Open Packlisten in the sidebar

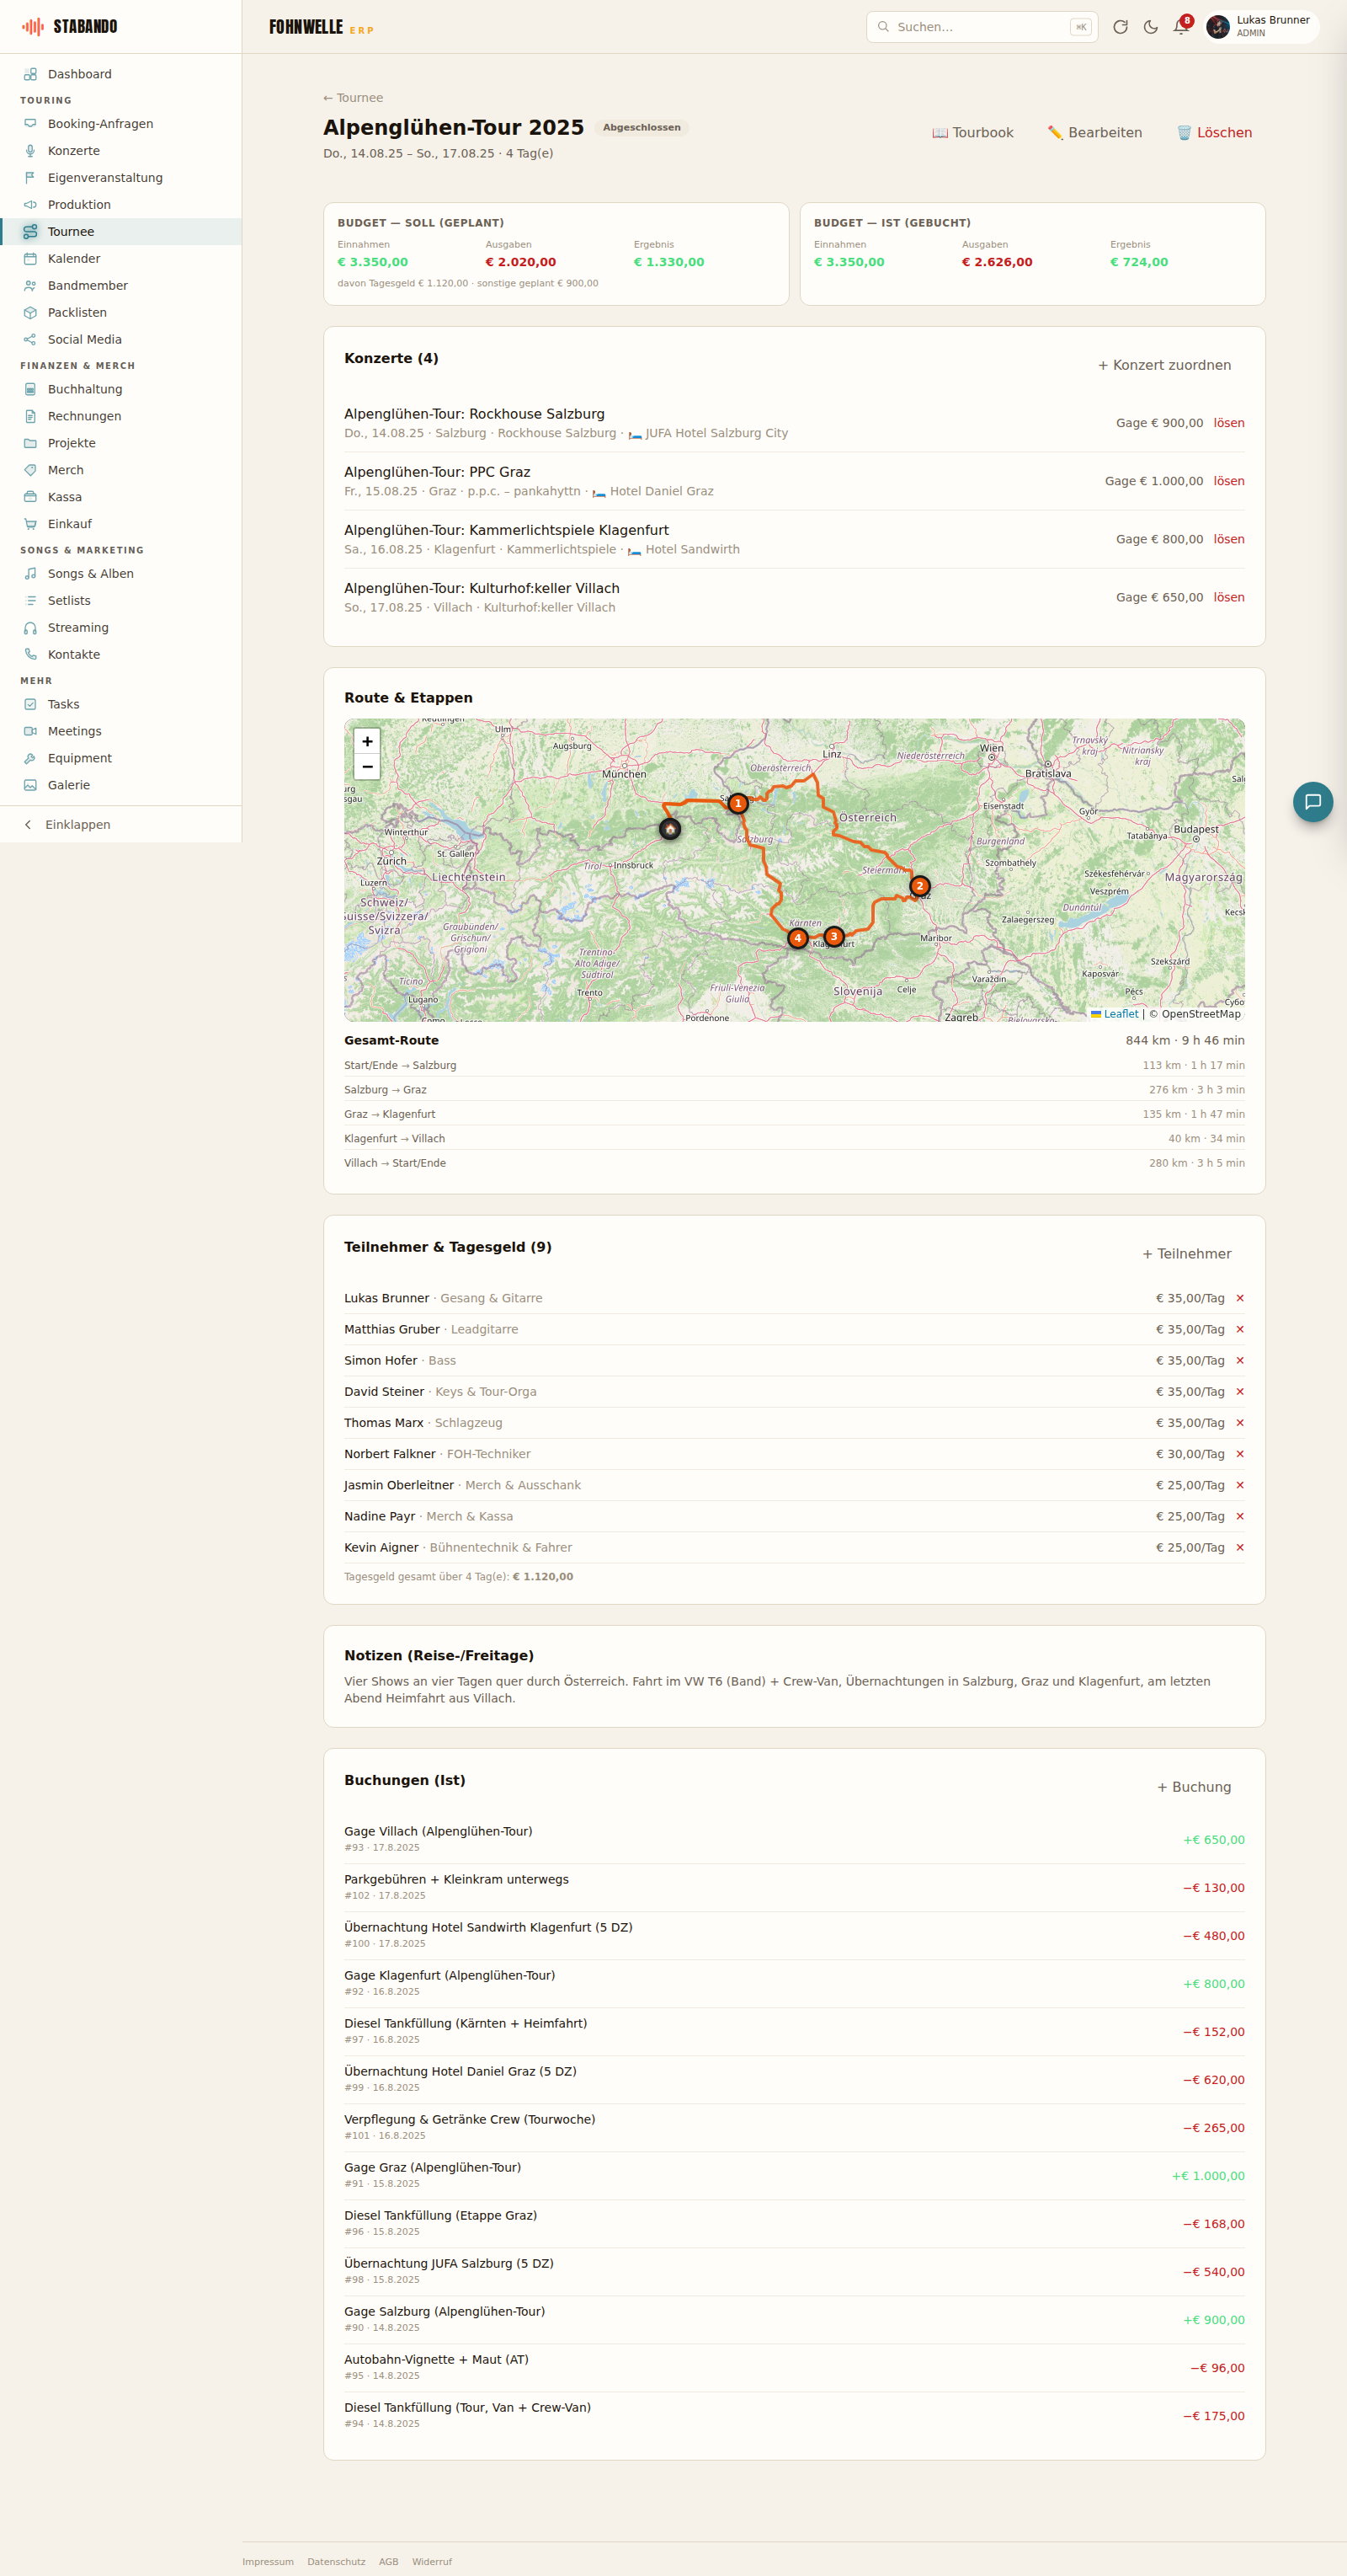(121, 312)
